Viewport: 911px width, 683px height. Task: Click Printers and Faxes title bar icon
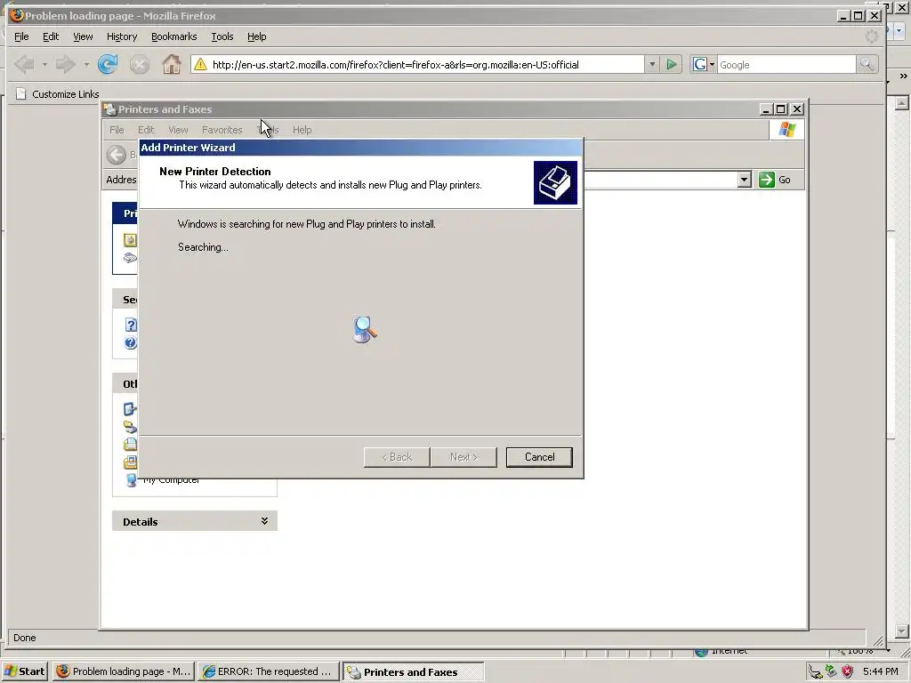[109, 109]
